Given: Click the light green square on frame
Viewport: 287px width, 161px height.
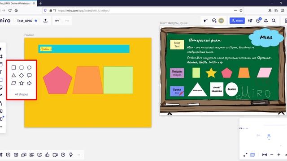Looking at the screenshot, I should (118, 80).
